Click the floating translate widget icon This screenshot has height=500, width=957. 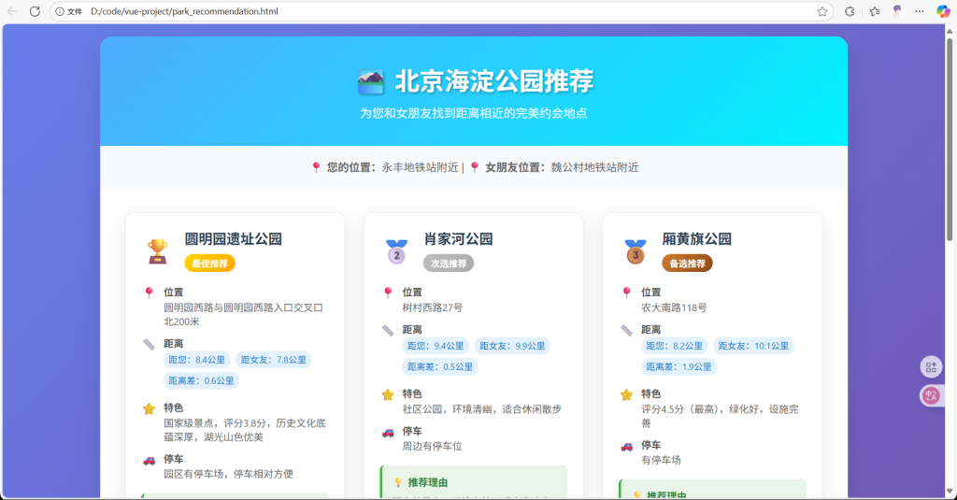coord(930,395)
